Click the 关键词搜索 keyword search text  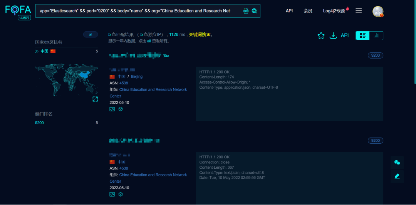(x=200, y=35)
